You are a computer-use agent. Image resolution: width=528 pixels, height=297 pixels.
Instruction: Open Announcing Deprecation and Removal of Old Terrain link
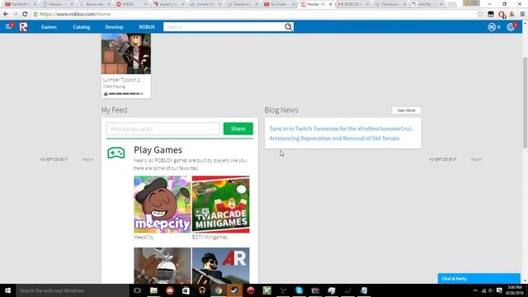click(x=334, y=138)
